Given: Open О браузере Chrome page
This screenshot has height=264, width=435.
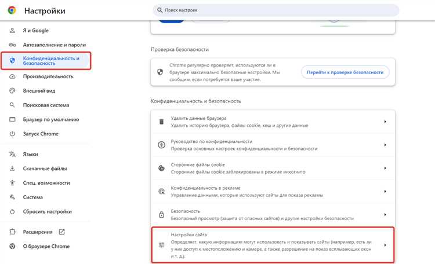Looking at the screenshot, I should (45, 246).
